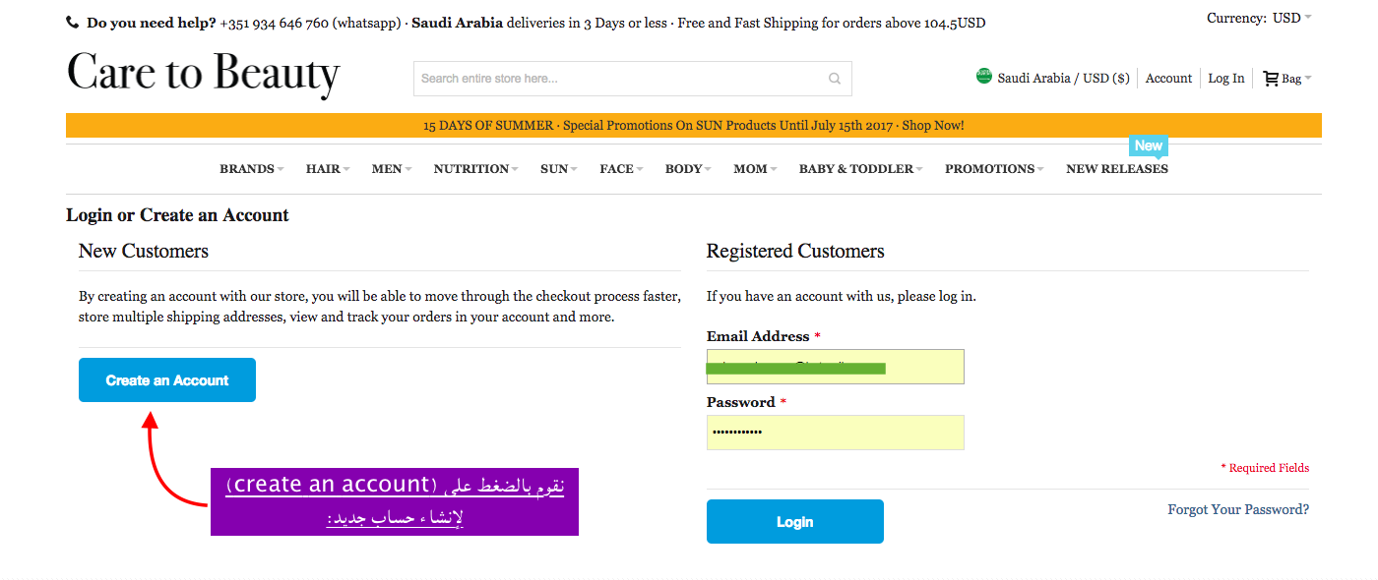Open the HAIR category

pyautogui.click(x=325, y=168)
